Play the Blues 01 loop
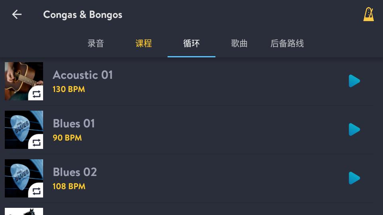Image resolution: width=383 pixels, height=215 pixels. click(x=354, y=129)
